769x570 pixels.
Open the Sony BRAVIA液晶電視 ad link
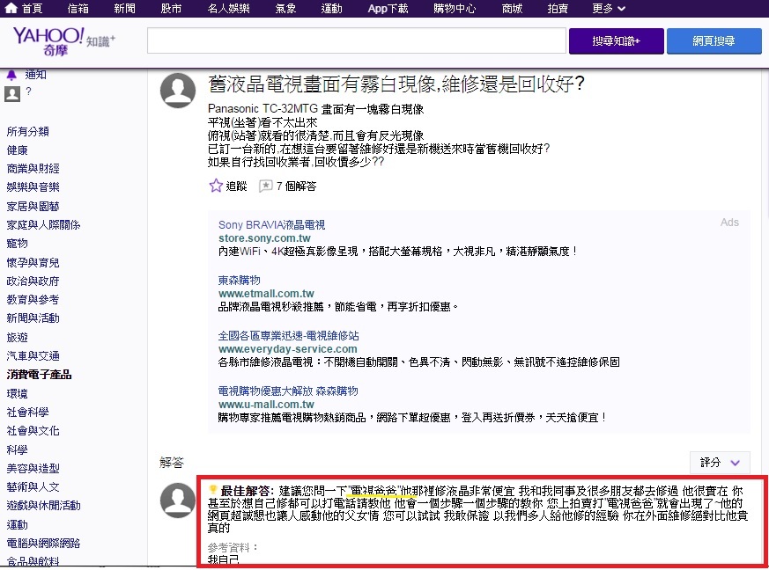tap(271, 225)
